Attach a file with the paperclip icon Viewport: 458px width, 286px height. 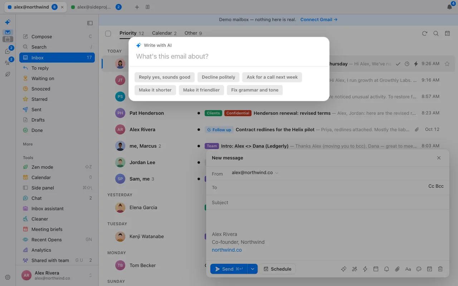[x=397, y=269]
